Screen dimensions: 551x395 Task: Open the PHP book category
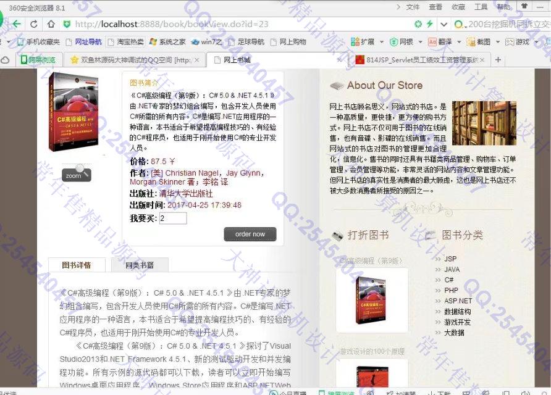[451, 290]
